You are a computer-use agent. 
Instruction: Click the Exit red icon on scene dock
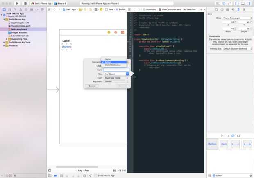pos(122,32)
